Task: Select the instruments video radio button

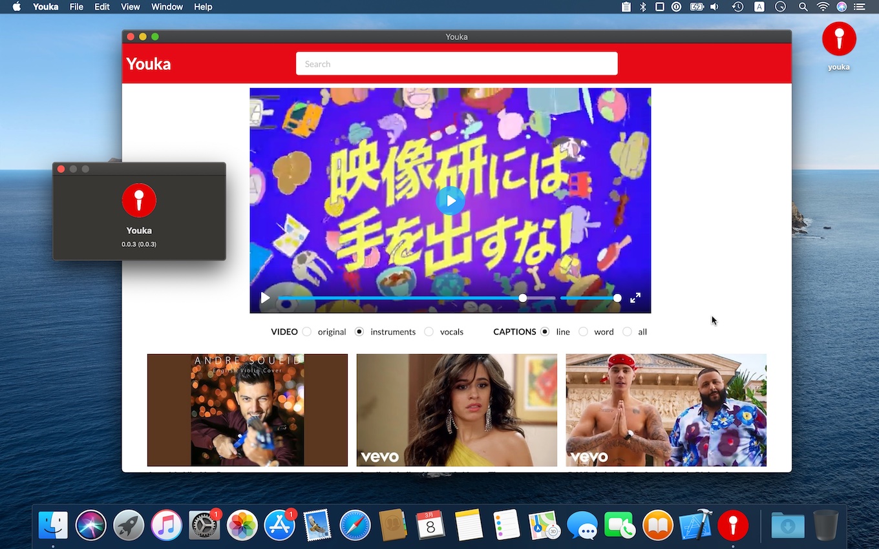Action: pos(359,331)
